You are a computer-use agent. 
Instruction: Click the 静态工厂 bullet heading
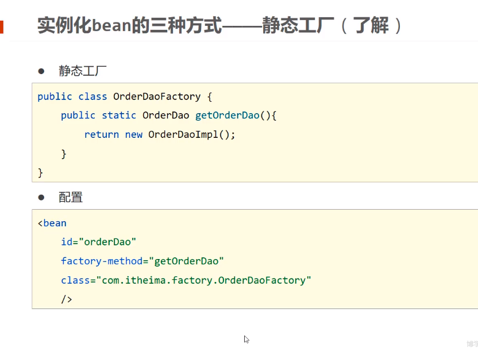tap(82, 71)
